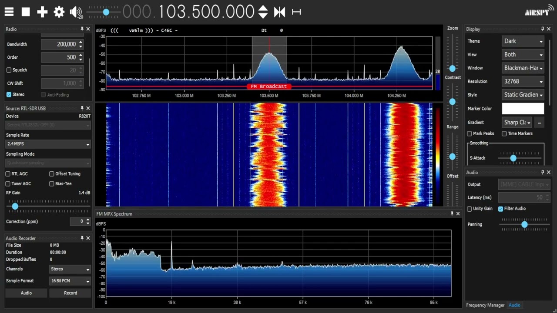Click the FM Broadcast band label

269,87
